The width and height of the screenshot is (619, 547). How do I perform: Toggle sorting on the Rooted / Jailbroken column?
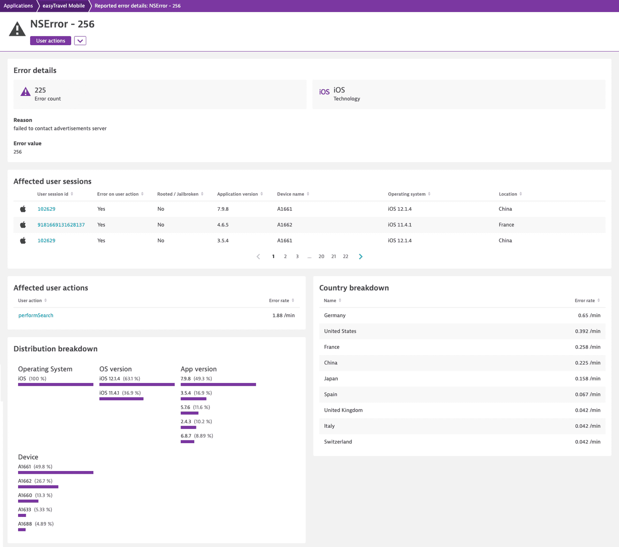click(202, 194)
